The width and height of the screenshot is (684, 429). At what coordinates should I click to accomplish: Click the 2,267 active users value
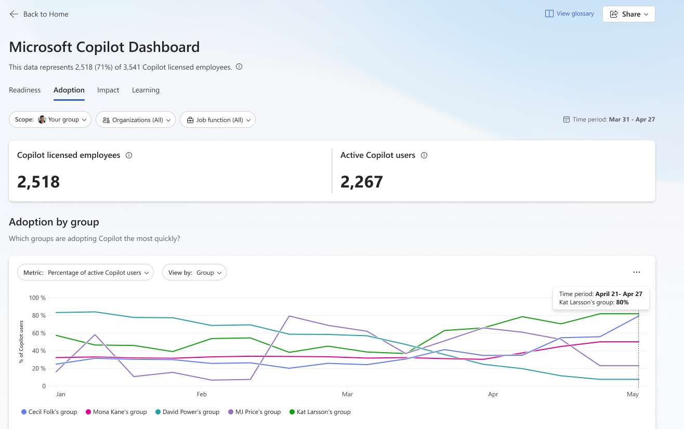tap(362, 182)
